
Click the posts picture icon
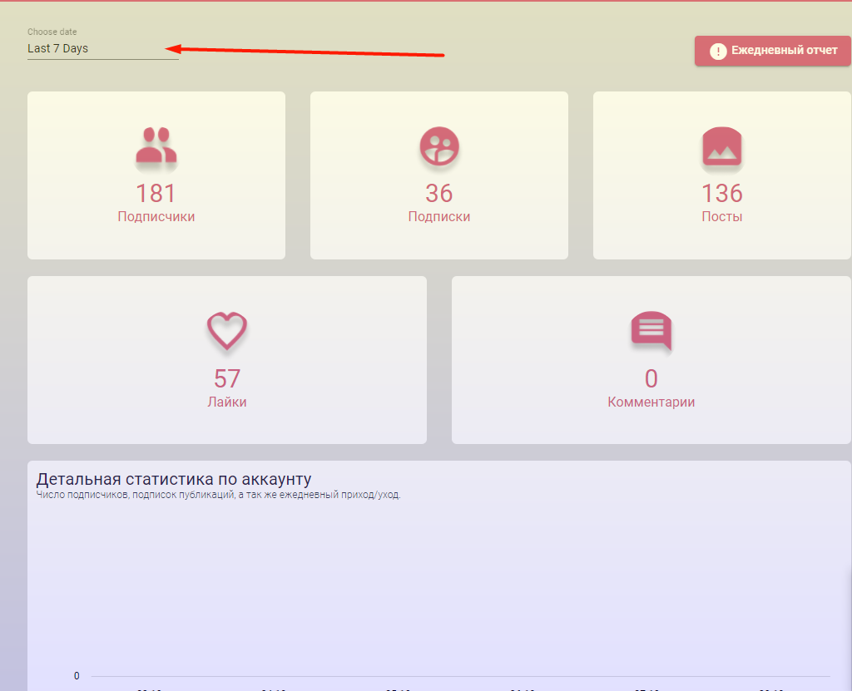pos(721,147)
